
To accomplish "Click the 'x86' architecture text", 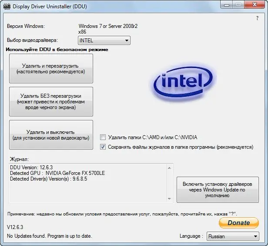I will point(82,32).
